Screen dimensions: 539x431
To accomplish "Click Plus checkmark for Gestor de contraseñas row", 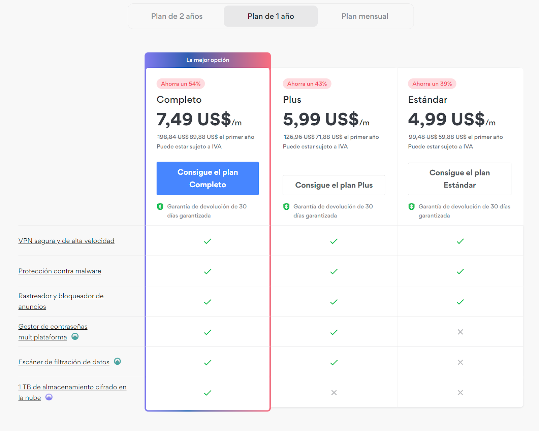I will coord(334,332).
